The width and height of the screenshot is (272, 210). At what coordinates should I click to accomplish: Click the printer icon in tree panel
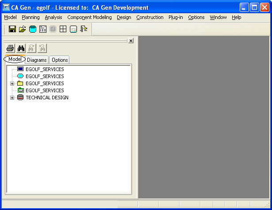point(10,48)
